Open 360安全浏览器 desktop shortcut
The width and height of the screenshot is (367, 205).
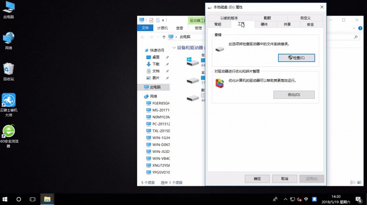(x=9, y=136)
